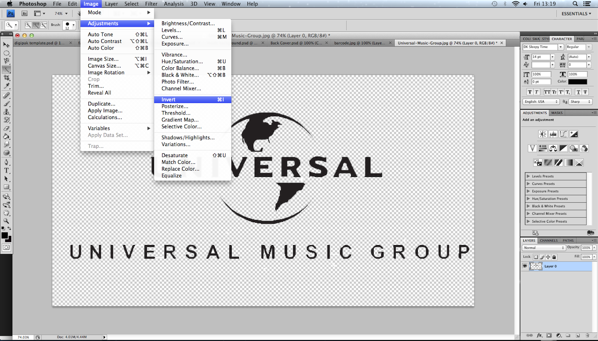Image resolution: width=598 pixels, height=341 pixels.
Task: Add a Levels adjustment from icon
Action: coord(553,134)
